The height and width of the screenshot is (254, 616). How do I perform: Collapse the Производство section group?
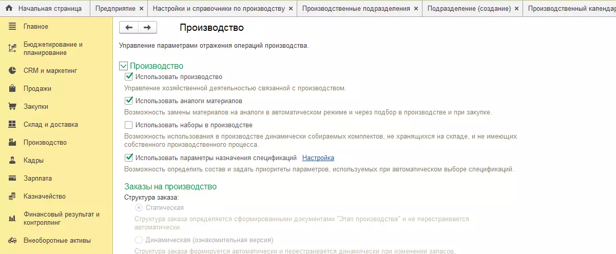click(x=123, y=66)
